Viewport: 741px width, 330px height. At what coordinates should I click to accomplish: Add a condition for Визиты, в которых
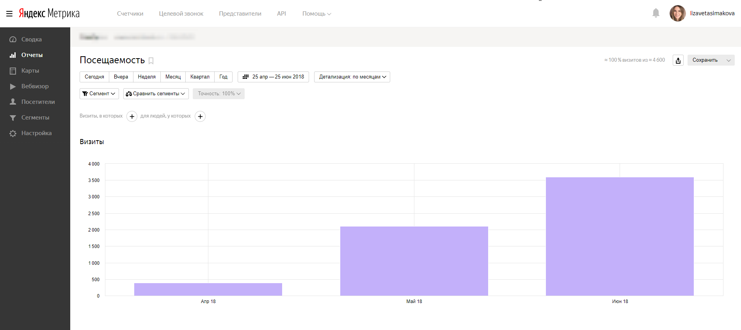coord(132,116)
